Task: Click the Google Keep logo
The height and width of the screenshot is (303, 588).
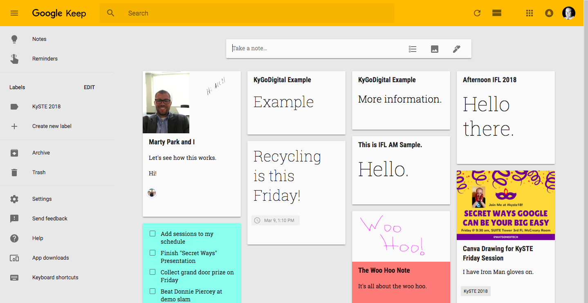Action: [x=59, y=13]
